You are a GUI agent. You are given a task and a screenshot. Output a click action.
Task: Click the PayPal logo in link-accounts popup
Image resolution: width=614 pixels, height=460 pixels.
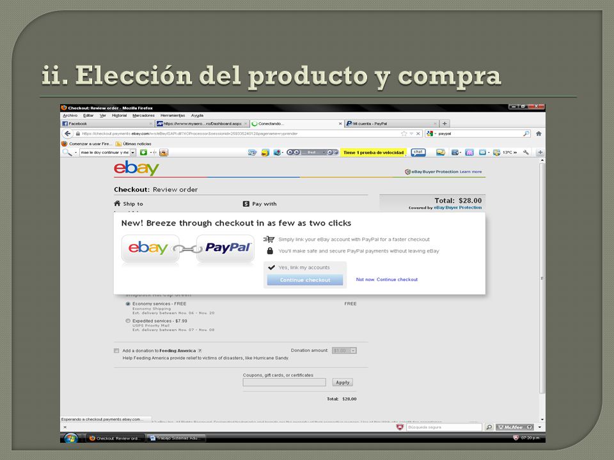[226, 248]
